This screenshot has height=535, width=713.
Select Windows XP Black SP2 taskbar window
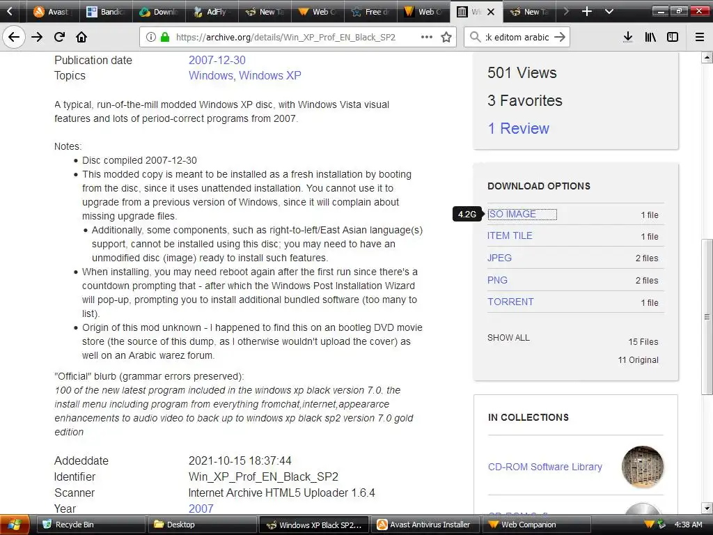314,525
